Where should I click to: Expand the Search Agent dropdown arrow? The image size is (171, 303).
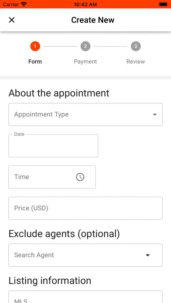tap(148, 255)
